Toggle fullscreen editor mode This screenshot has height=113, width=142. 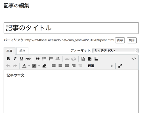[120, 66]
